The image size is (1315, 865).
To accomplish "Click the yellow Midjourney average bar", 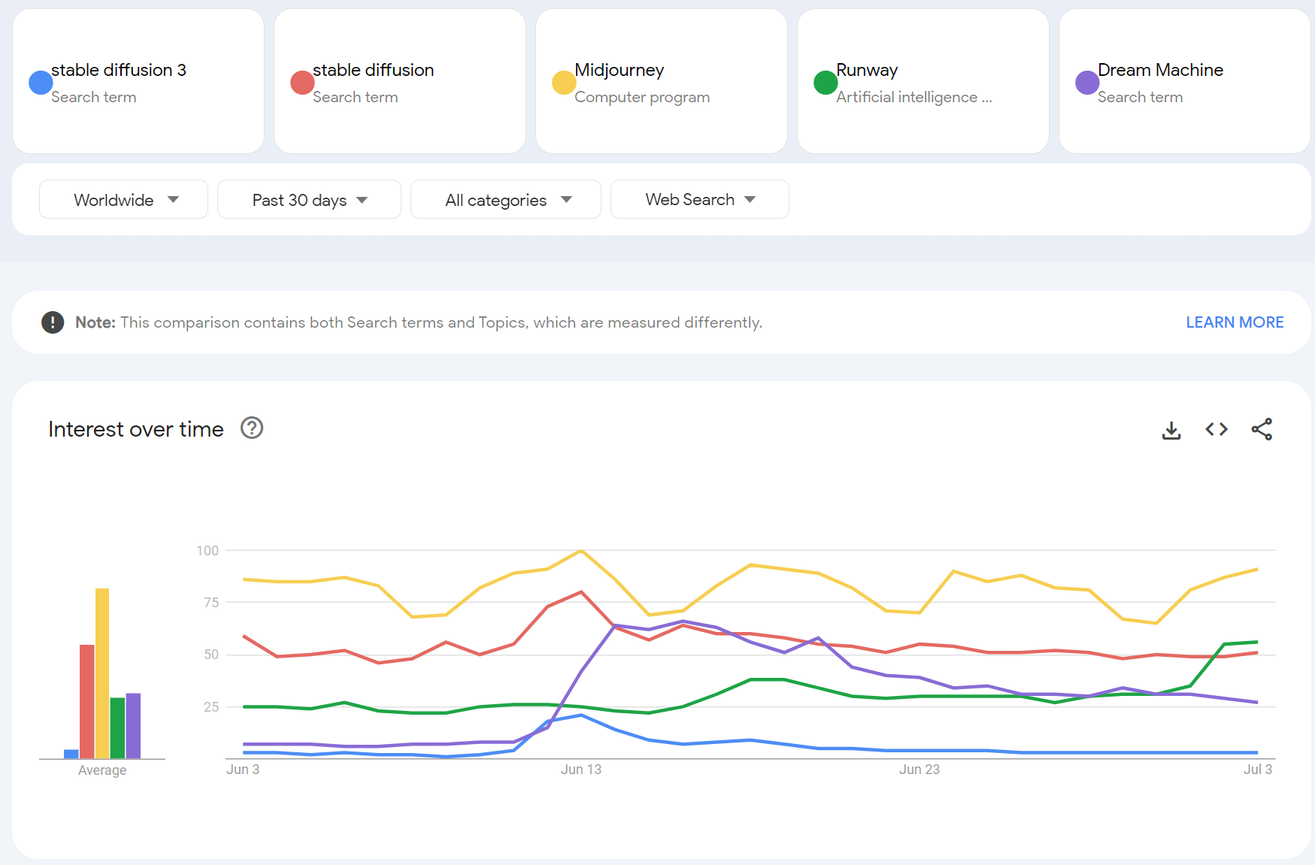I will tap(102, 673).
